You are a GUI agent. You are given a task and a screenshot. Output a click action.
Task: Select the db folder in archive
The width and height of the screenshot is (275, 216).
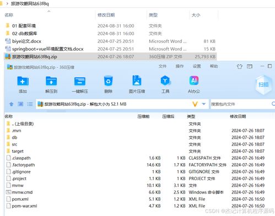tap(14, 138)
